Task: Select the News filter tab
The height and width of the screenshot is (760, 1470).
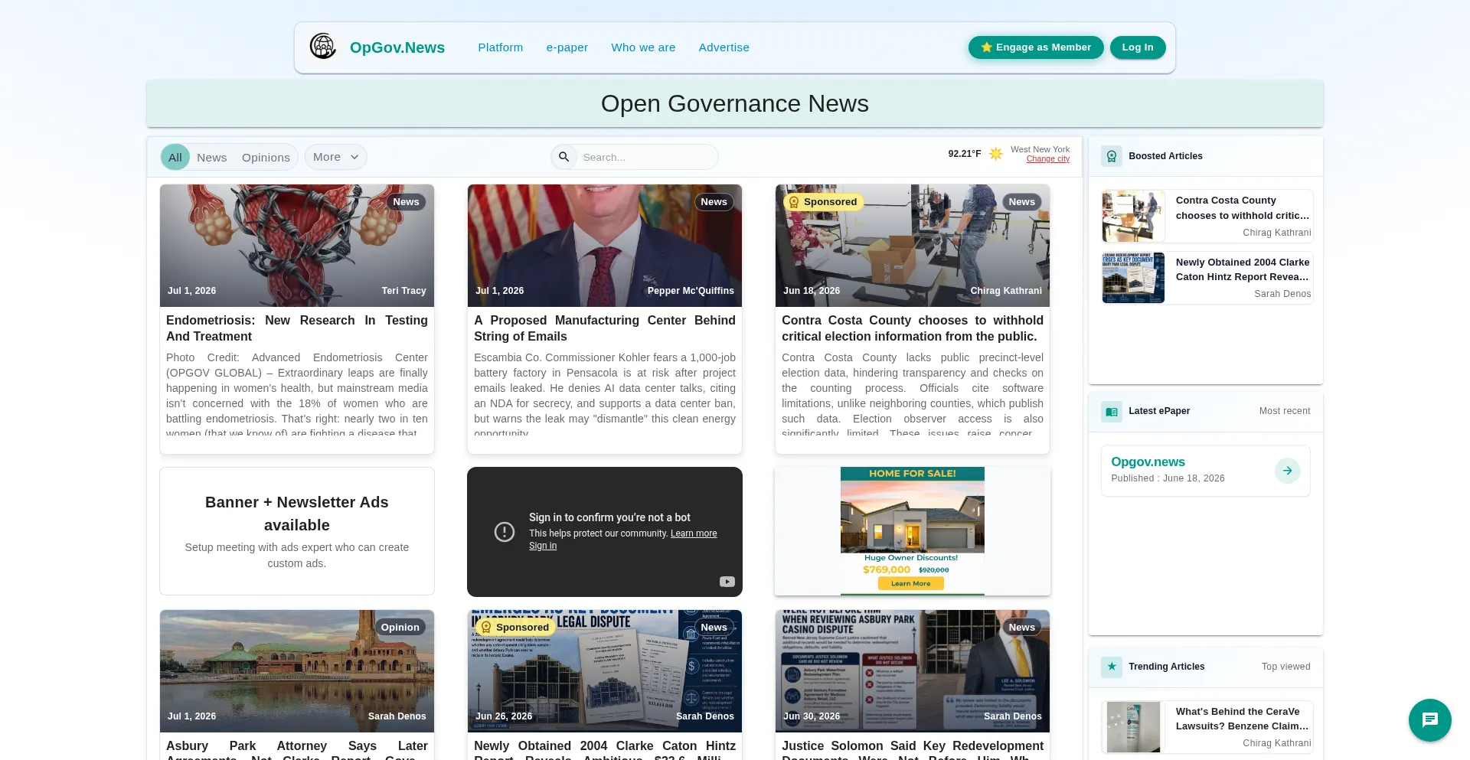Action: click(x=212, y=157)
